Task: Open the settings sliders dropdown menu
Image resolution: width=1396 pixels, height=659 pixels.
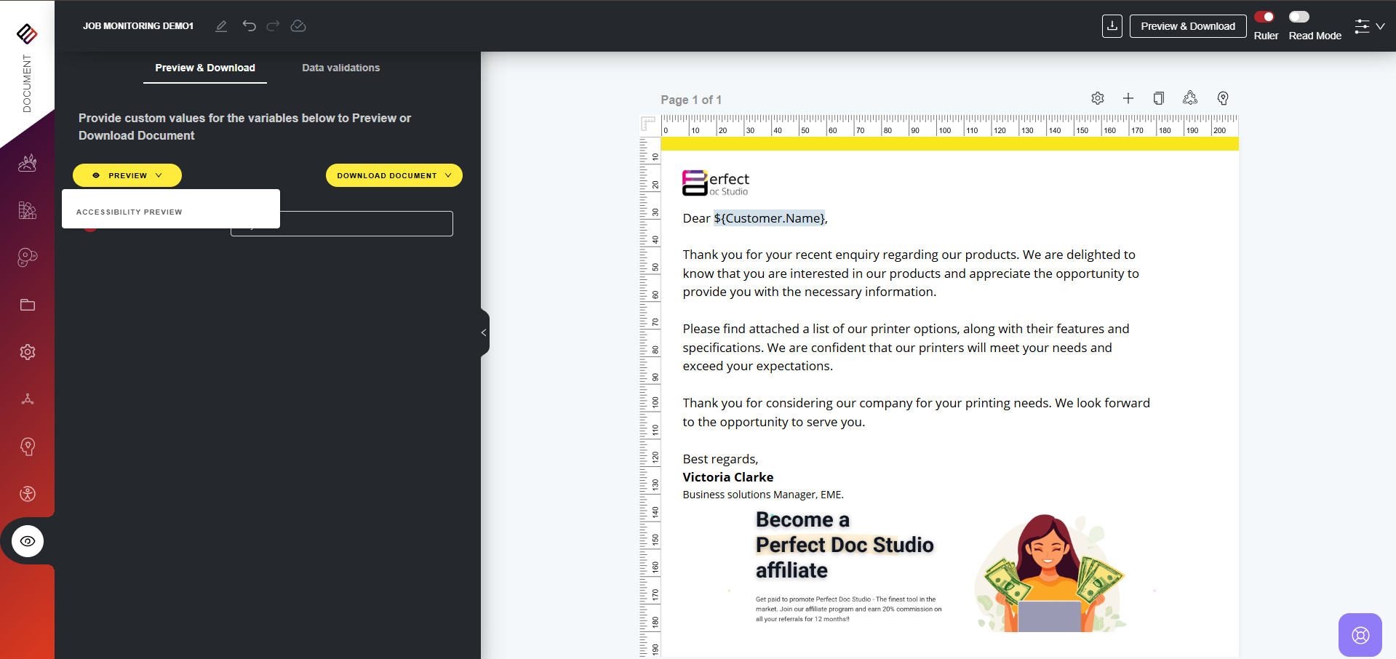Action: pyautogui.click(x=1369, y=27)
